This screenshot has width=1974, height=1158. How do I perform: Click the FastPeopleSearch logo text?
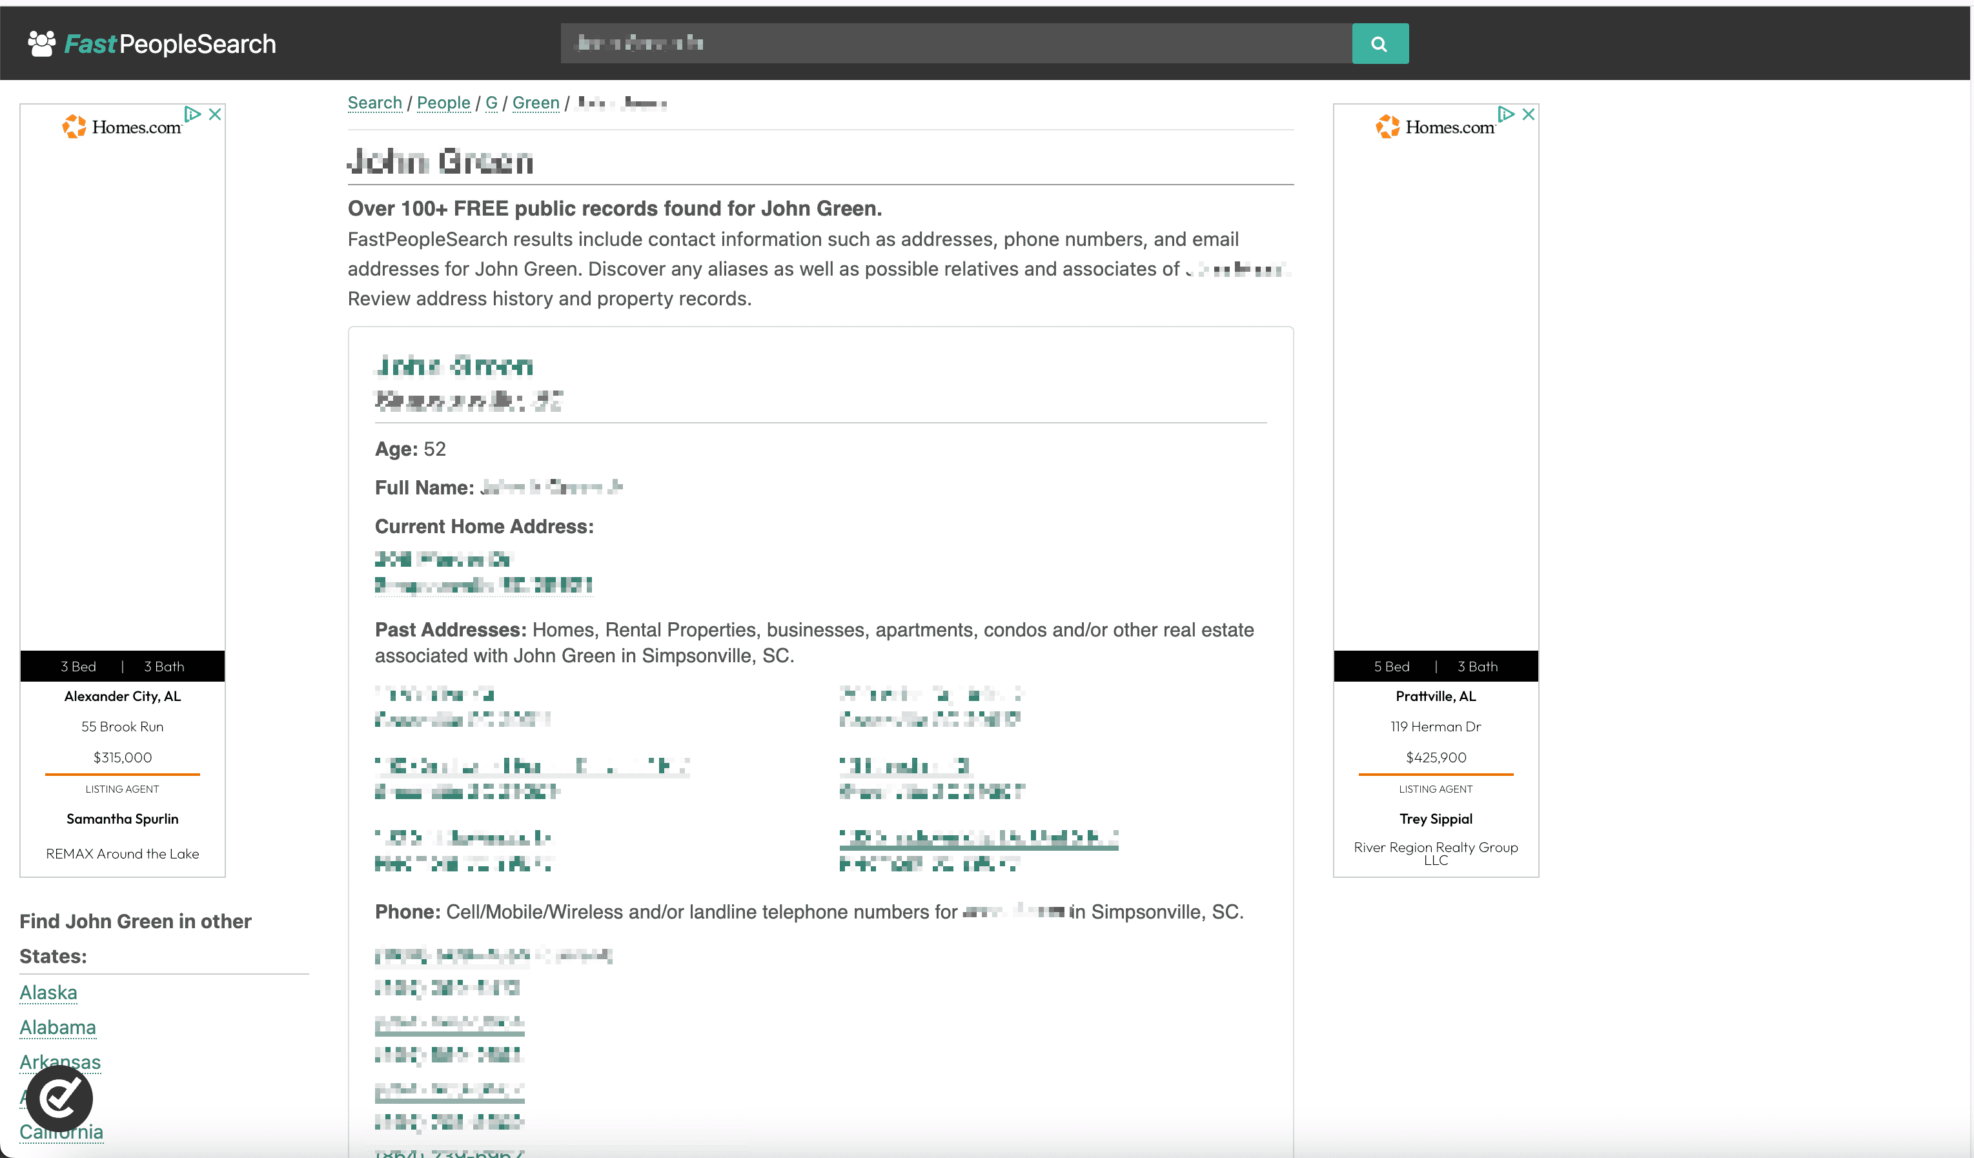coord(170,44)
